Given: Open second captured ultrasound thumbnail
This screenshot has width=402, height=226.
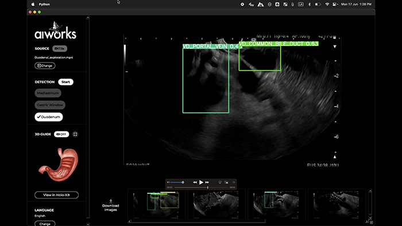Looking at the screenshot, I should coord(216,204).
